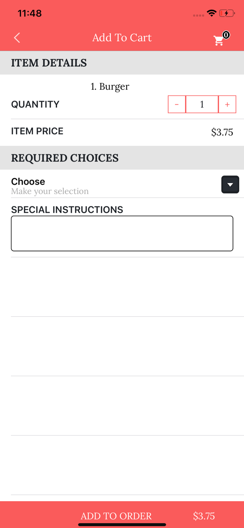Image resolution: width=244 pixels, height=528 pixels.
Task: Go back using the header arrow
Action: point(17,38)
